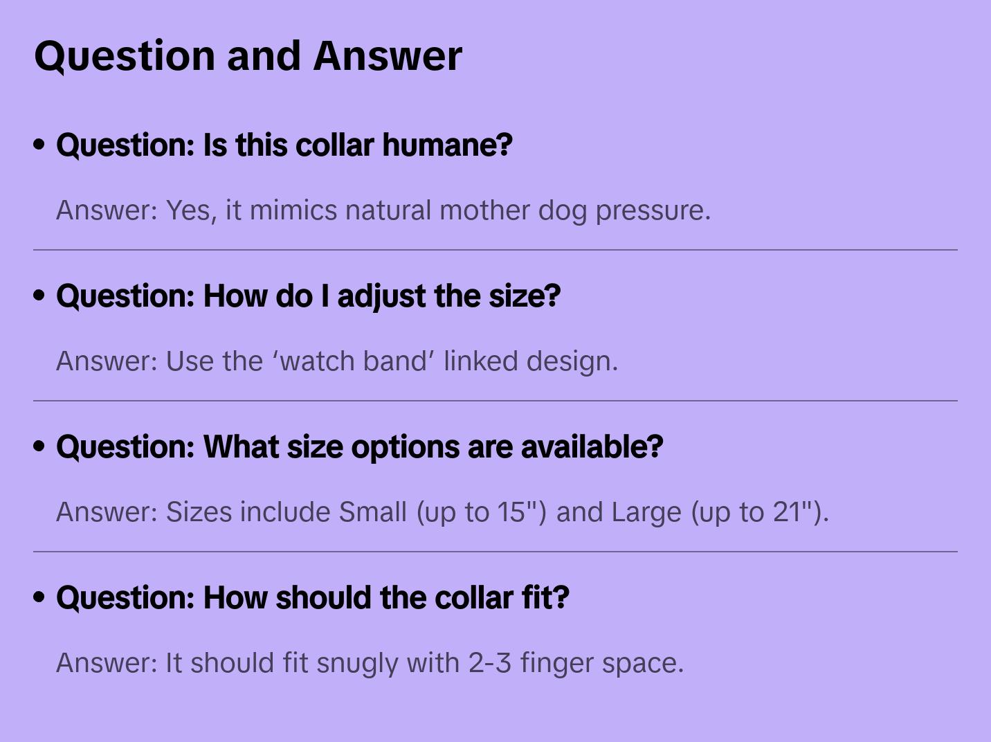Click the divider line below the humane answer
Image resolution: width=991 pixels, height=742 pixels.
[x=495, y=250]
